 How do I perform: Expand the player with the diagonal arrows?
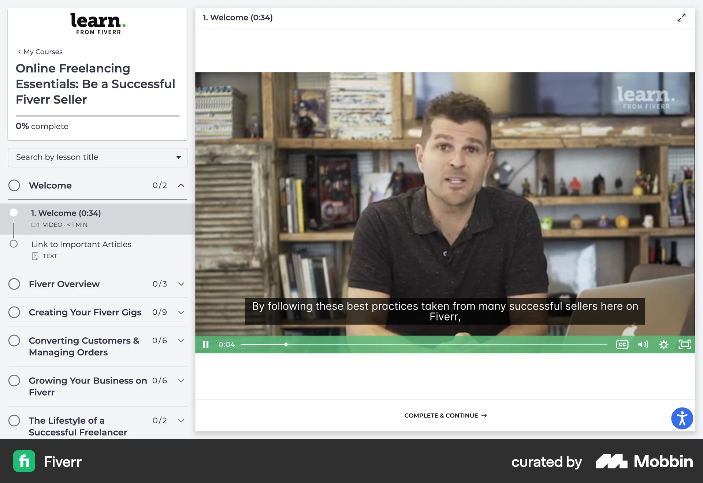(x=681, y=17)
